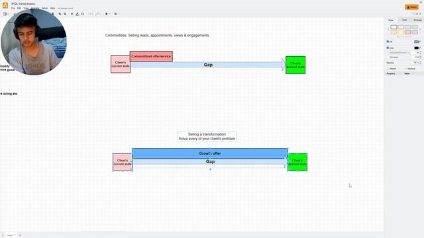Select the 'Commoditized offer/service' red box
This screenshot has width=424, height=238.
click(x=151, y=56)
